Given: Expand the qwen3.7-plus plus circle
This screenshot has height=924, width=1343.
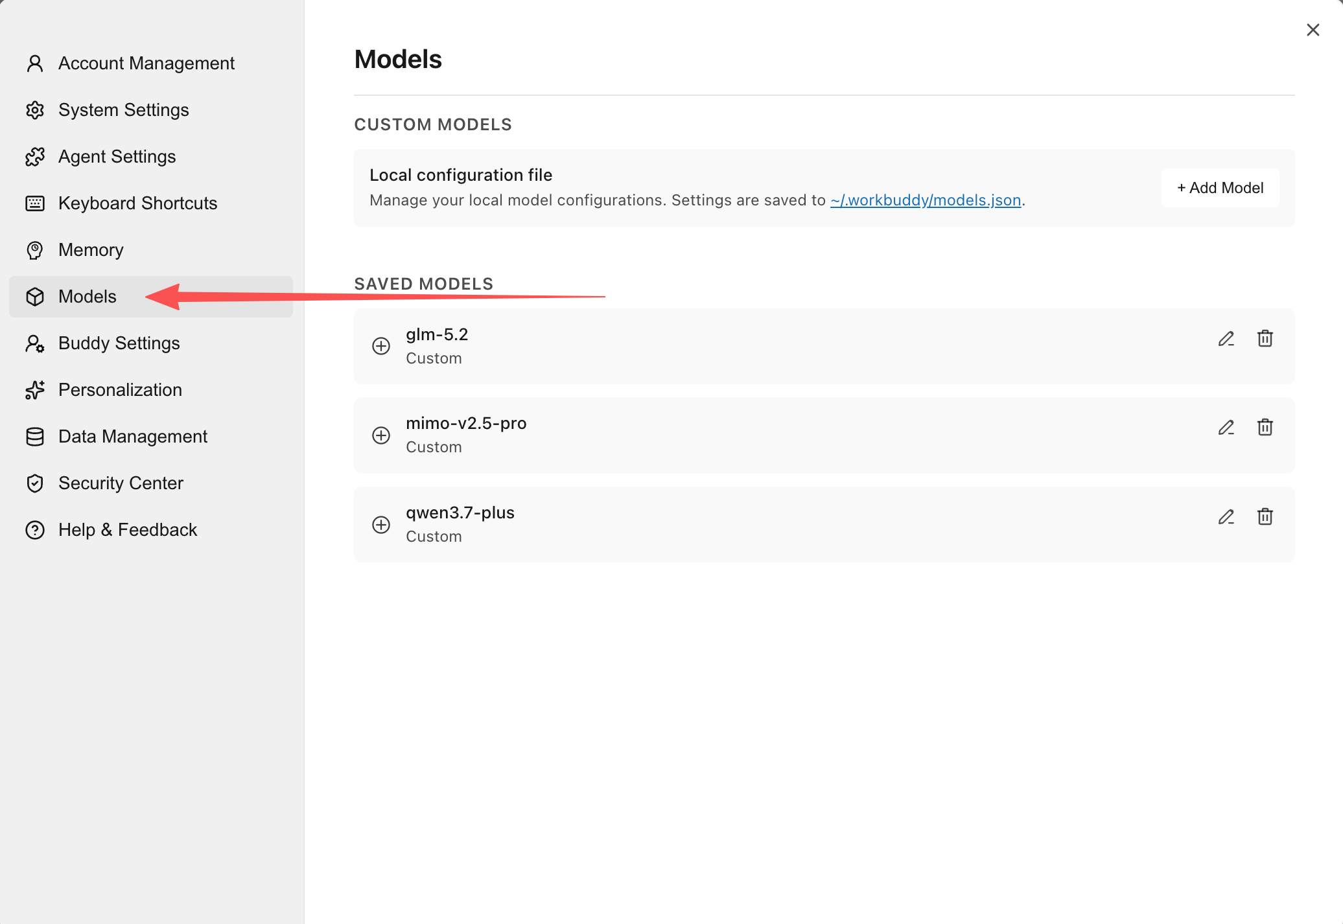Looking at the screenshot, I should 381,525.
